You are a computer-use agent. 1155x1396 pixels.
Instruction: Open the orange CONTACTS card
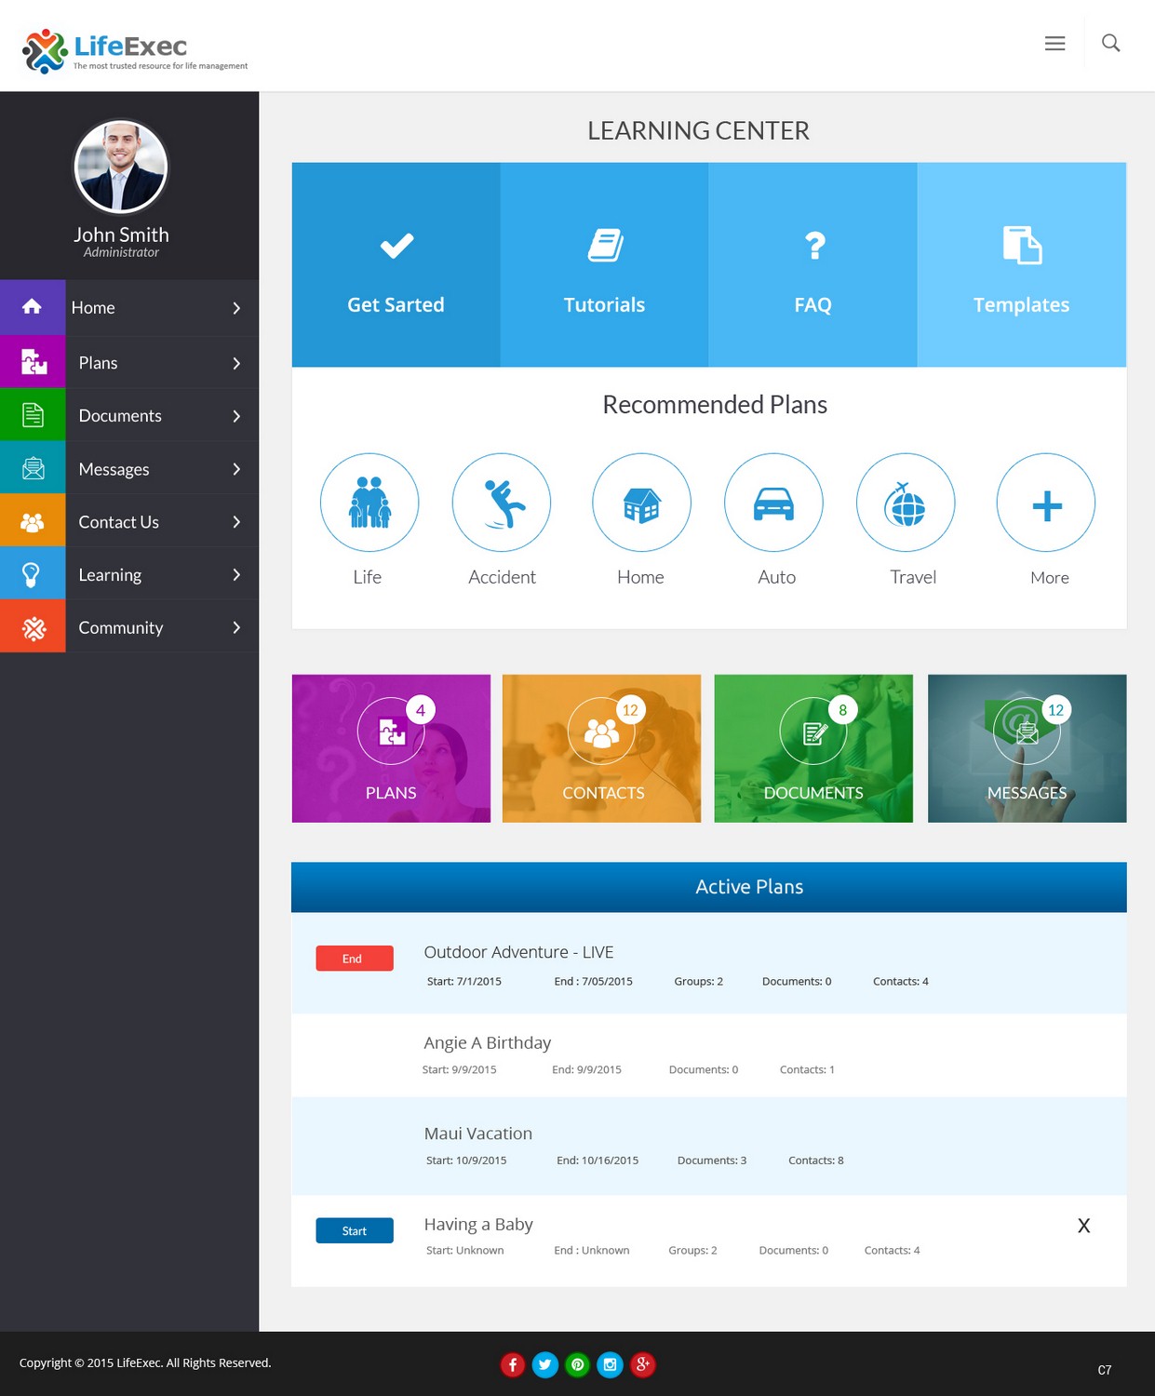tap(601, 748)
